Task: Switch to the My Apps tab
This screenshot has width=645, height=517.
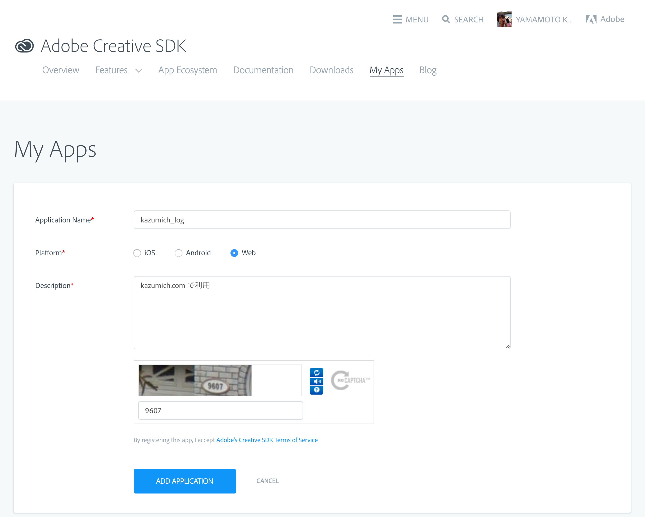Action: point(386,70)
